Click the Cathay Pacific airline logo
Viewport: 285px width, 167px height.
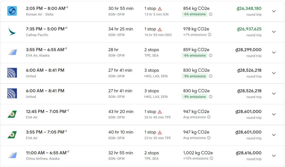pos(12,31)
